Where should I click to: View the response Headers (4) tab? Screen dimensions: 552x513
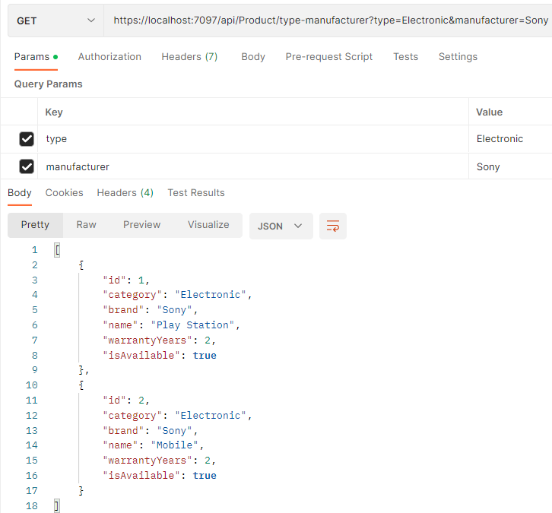pos(125,193)
